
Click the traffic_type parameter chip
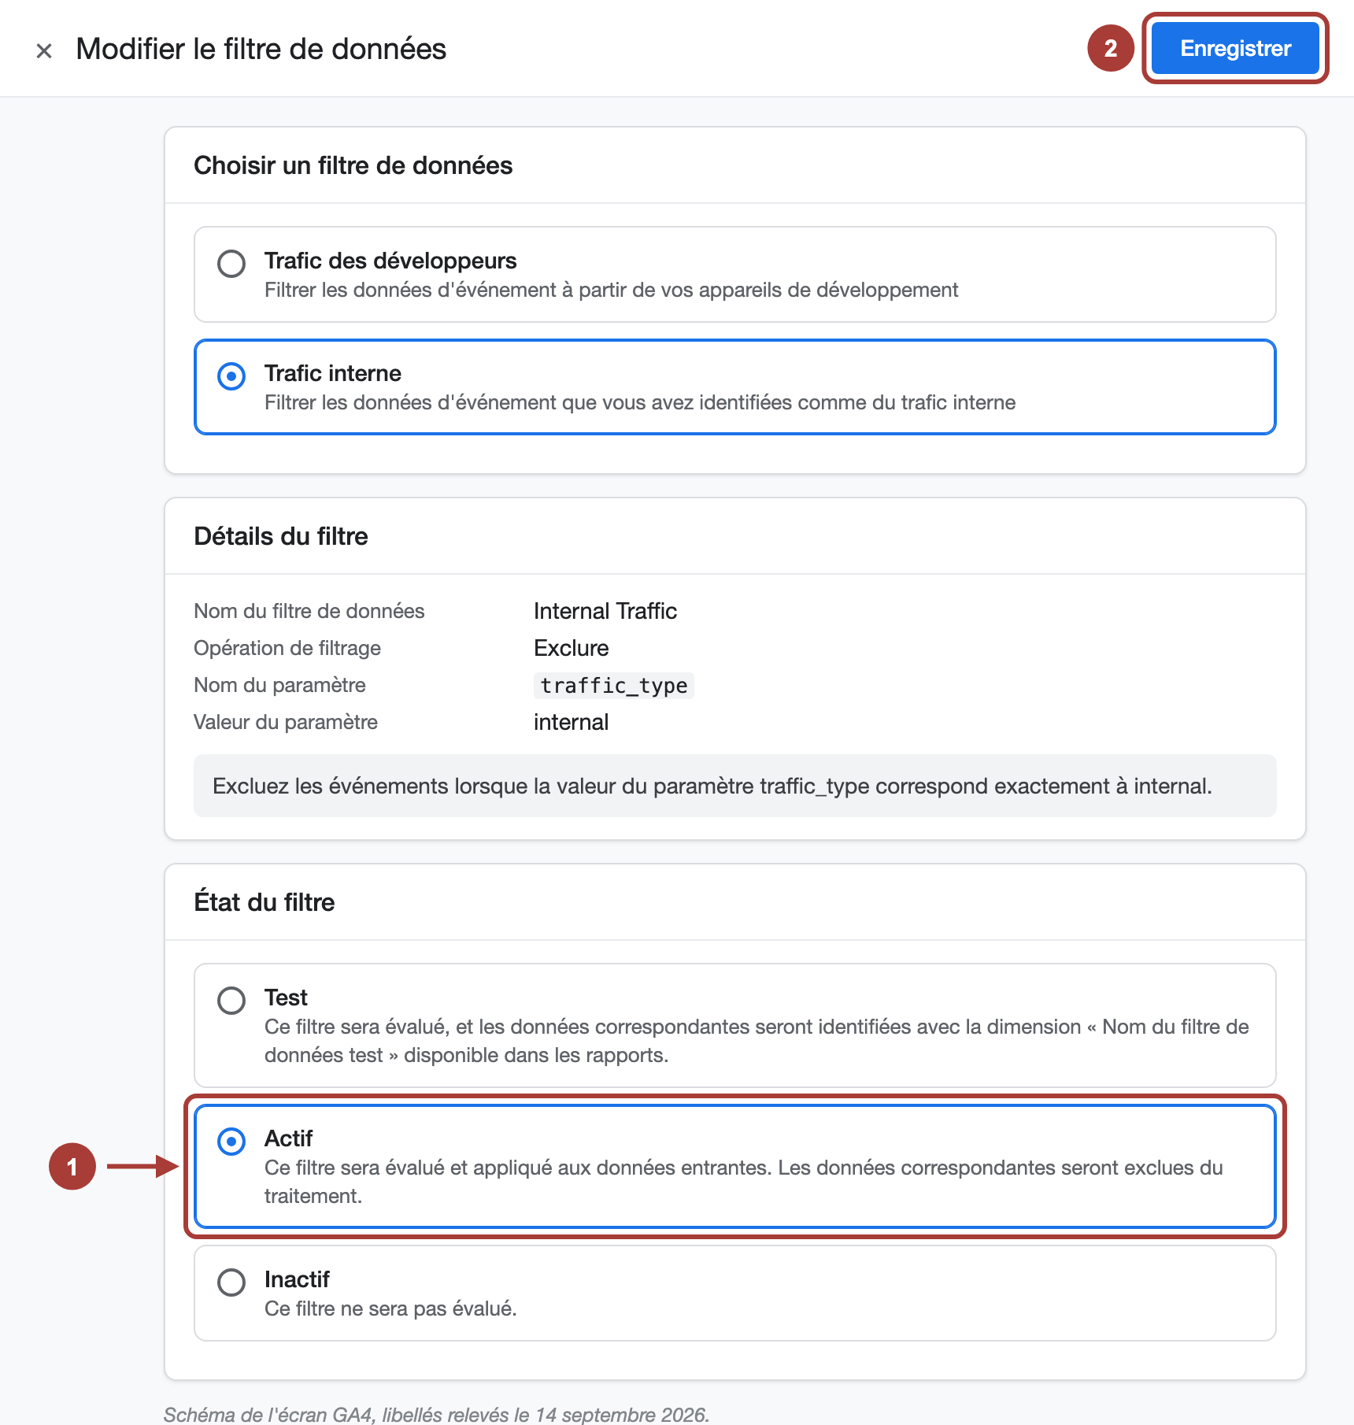pos(614,685)
